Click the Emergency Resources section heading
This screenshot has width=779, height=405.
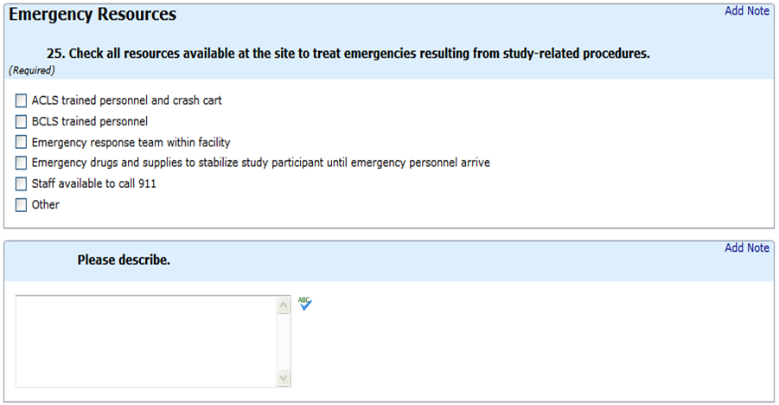click(x=93, y=15)
